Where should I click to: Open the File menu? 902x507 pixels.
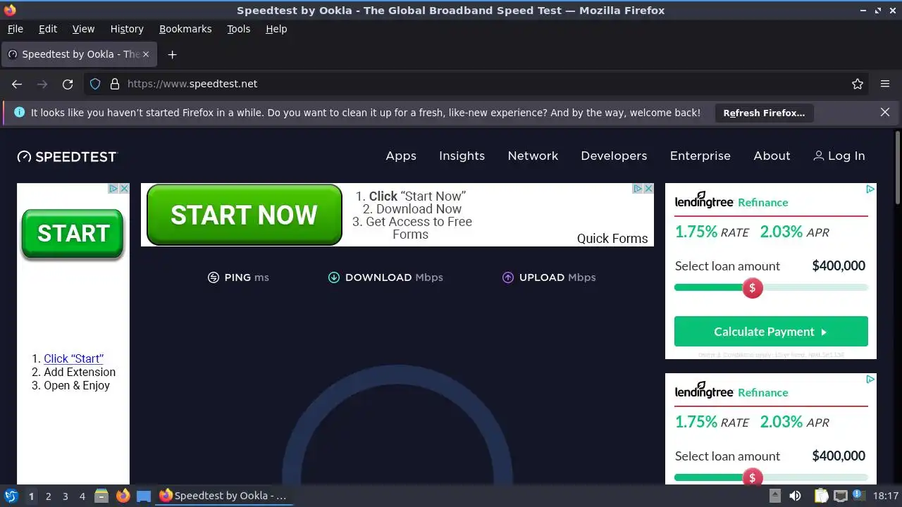tap(15, 29)
